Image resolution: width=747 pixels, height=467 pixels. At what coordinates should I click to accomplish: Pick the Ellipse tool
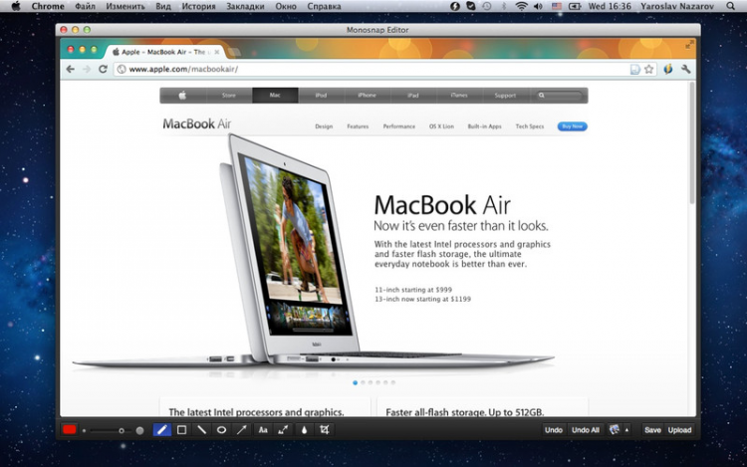click(x=221, y=430)
